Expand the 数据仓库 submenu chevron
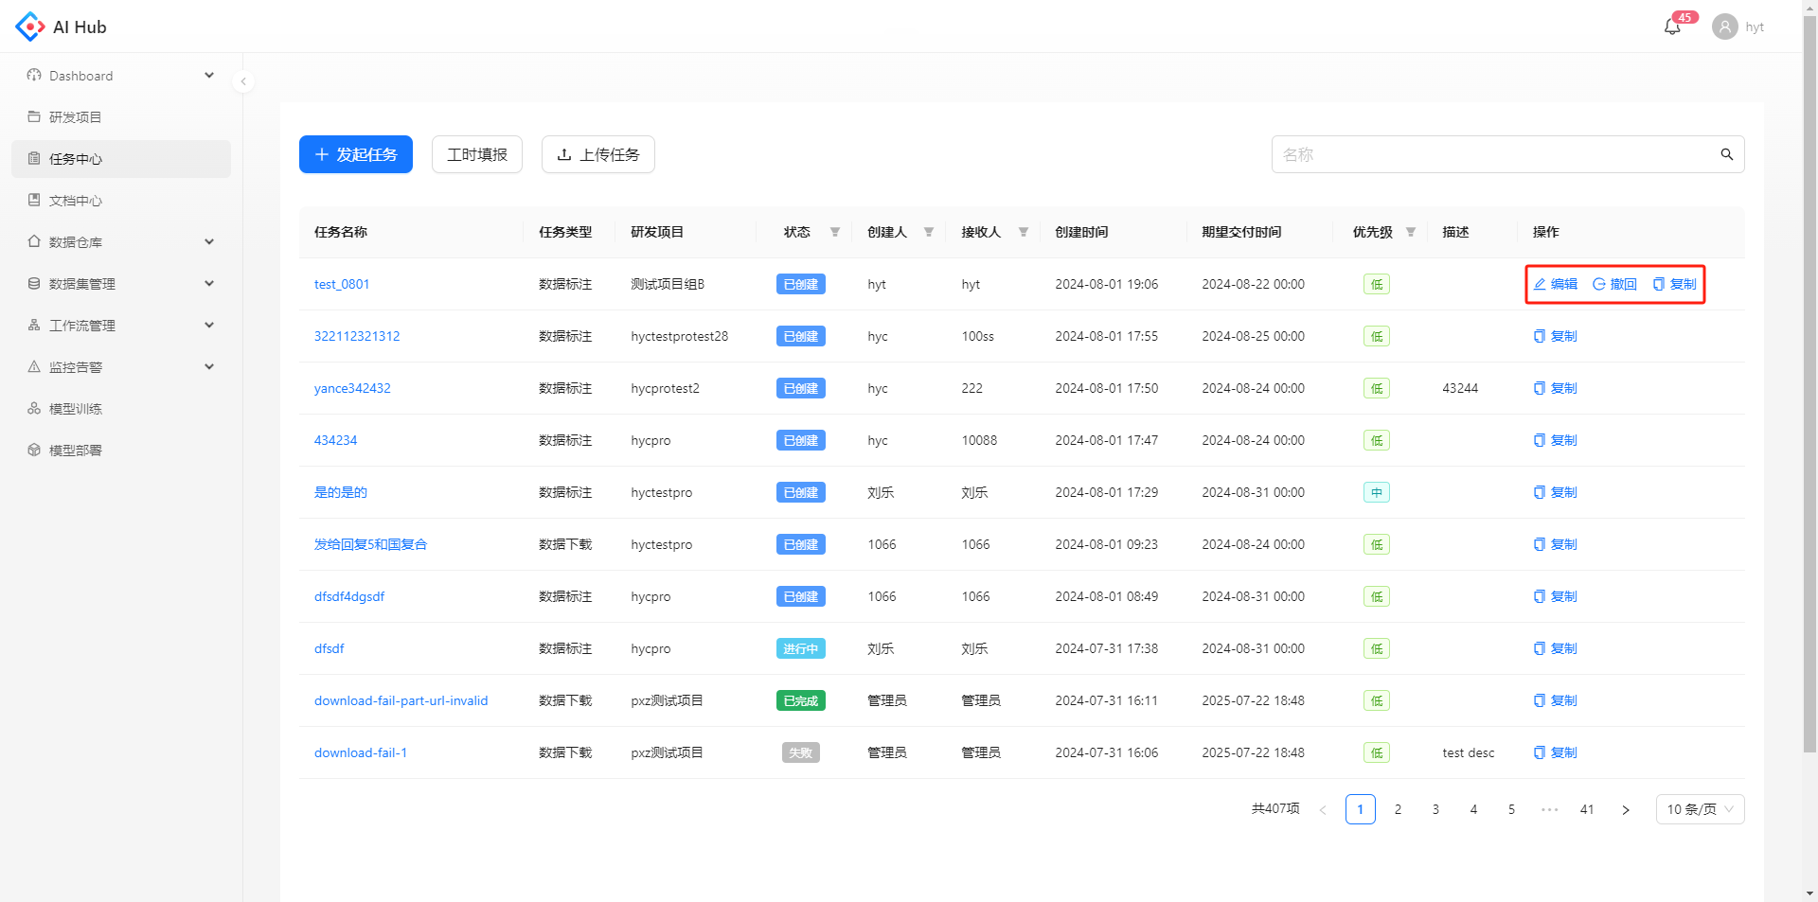 (x=209, y=242)
